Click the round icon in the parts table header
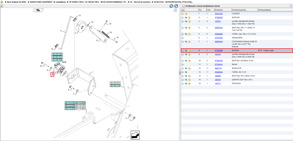Viewport: 293px width, 141px height. point(183,10)
